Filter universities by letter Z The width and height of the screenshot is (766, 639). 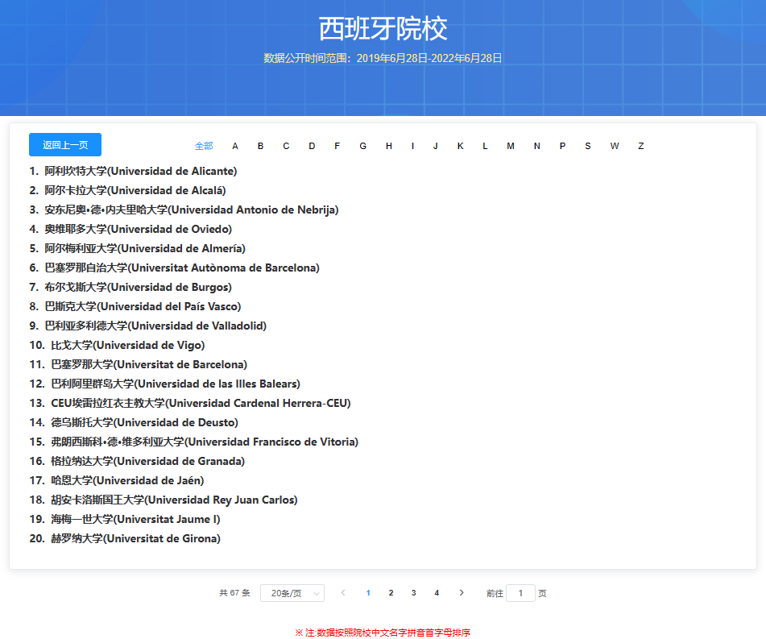641,146
